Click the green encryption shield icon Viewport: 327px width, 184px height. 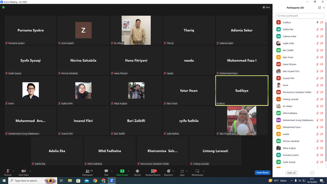[x=4, y=7]
